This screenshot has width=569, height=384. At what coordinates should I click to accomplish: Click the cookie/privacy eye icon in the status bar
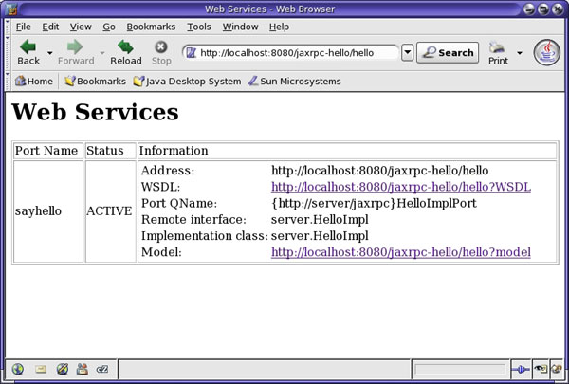pos(541,370)
